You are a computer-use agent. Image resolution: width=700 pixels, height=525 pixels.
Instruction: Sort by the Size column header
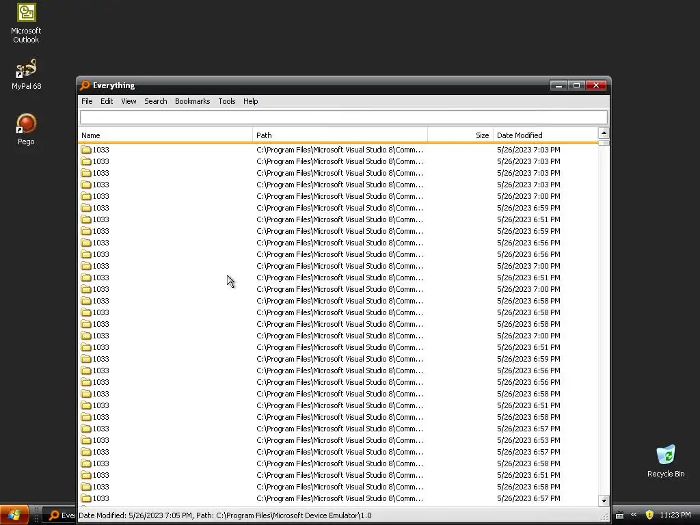pyautogui.click(x=460, y=135)
